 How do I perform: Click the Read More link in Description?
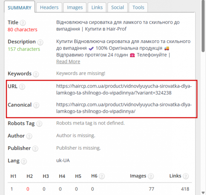click(68, 61)
